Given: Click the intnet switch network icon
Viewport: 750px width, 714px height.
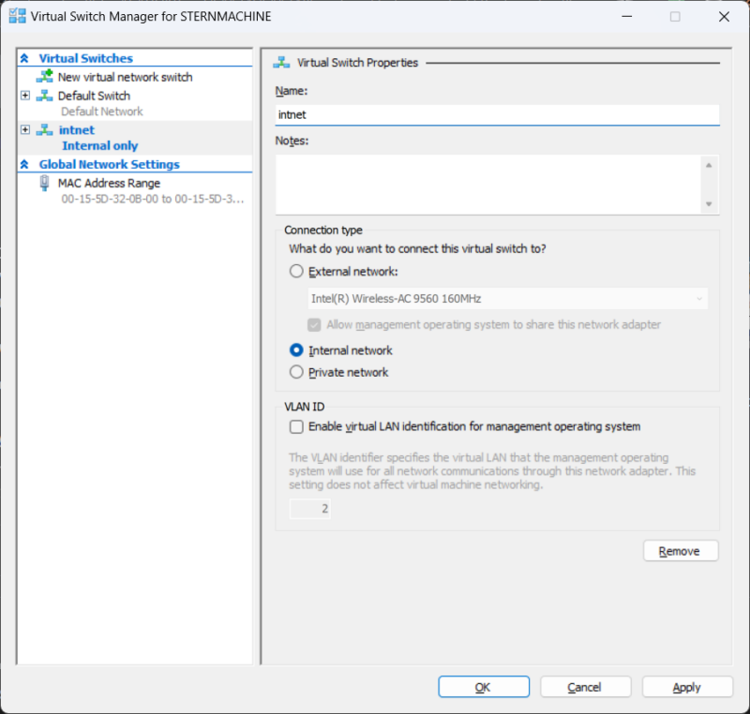Looking at the screenshot, I should [x=44, y=129].
